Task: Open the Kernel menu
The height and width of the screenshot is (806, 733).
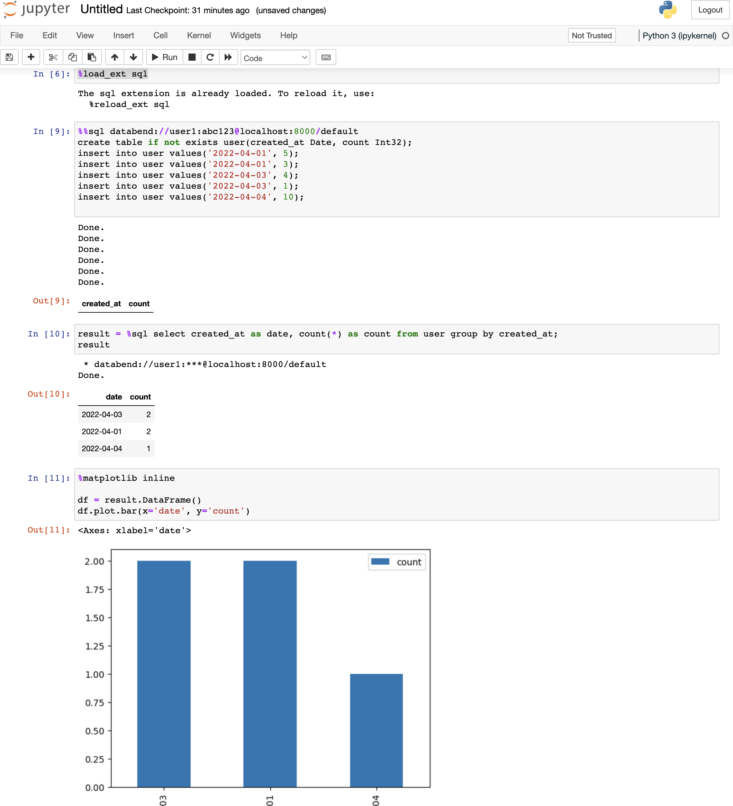Action: pos(199,36)
